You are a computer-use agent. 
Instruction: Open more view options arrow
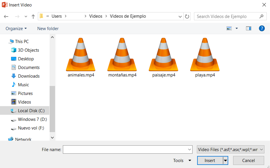(x=237, y=28)
